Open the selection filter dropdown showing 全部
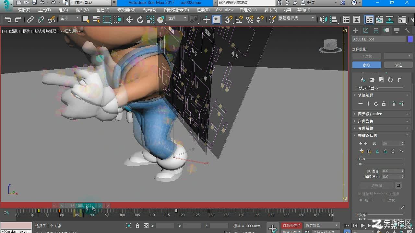 [70, 18]
